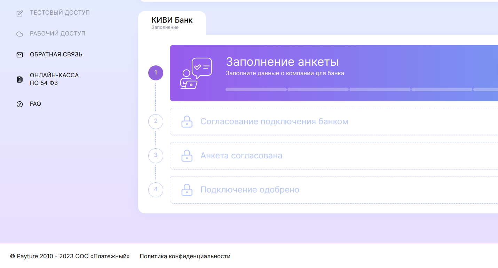Viewport: 498px width, 268px height.
Task: Open the Заполнение анкеты step card
Action: 334,73
